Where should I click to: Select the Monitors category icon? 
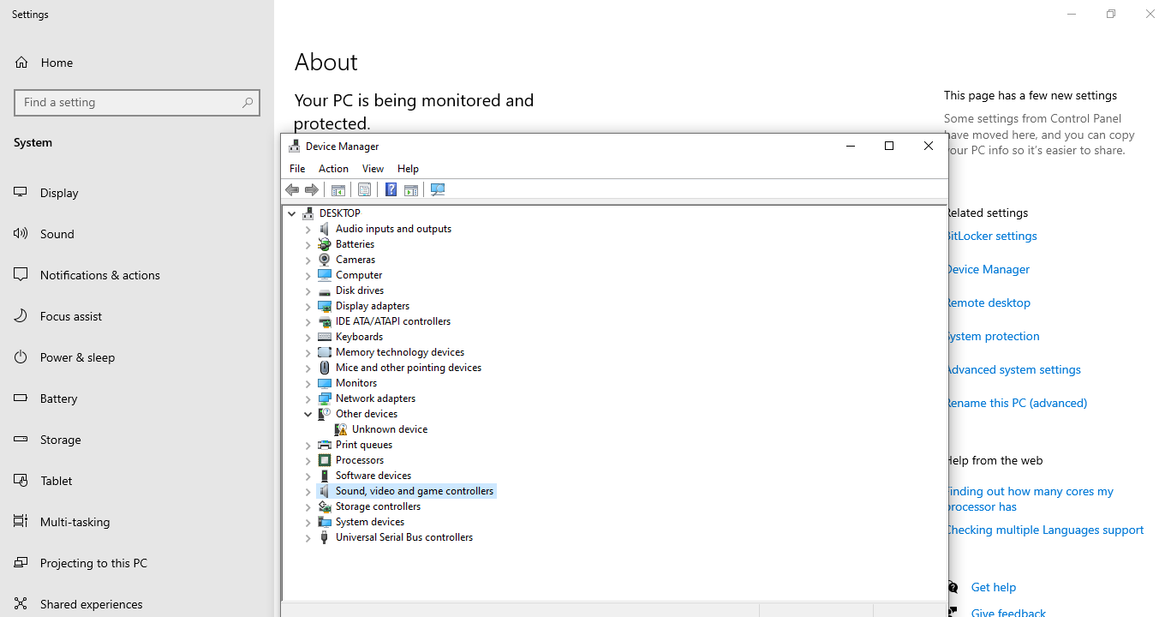(325, 383)
